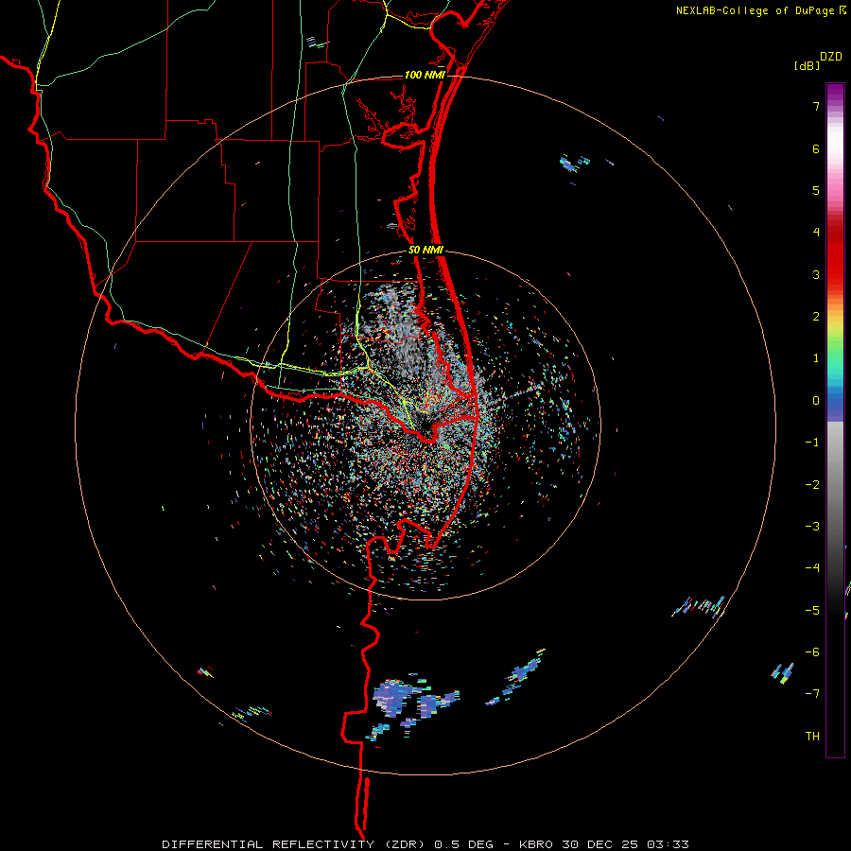
Task: Click the 1 value on the color scale
Action: click(x=816, y=358)
